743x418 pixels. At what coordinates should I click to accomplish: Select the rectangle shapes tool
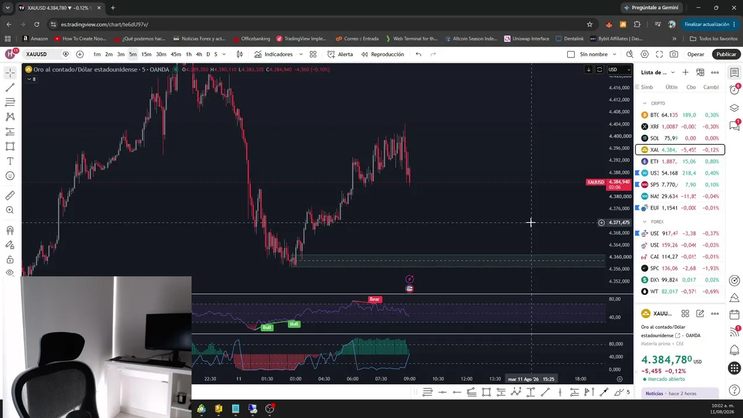[10, 146]
